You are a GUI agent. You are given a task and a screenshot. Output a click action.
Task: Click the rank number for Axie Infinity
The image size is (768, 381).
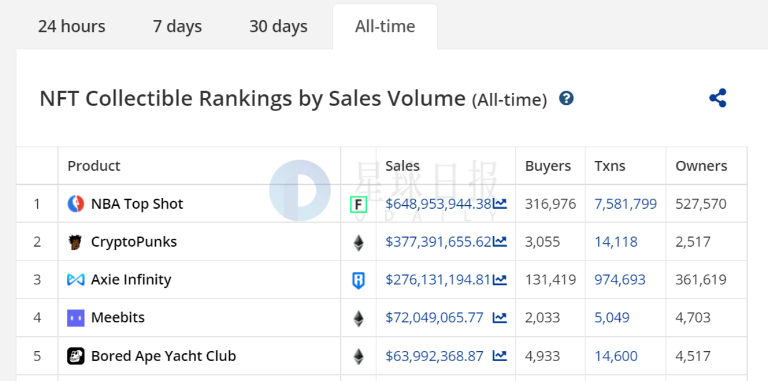(x=37, y=280)
